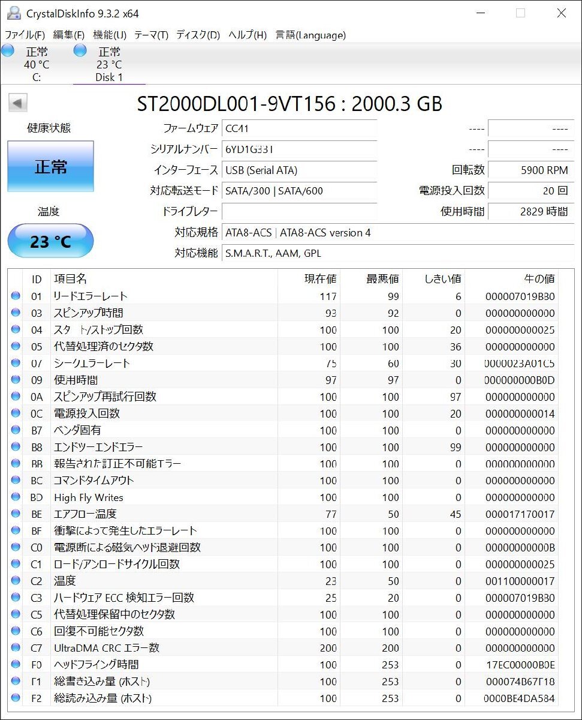Click the previous disk arrow button
Viewport: 582px width, 720px height.
tap(18, 103)
